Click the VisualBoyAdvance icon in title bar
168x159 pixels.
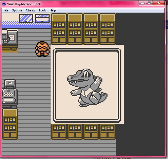point(4,4)
